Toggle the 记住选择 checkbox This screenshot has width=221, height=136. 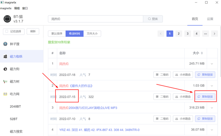[x=7, y=31]
